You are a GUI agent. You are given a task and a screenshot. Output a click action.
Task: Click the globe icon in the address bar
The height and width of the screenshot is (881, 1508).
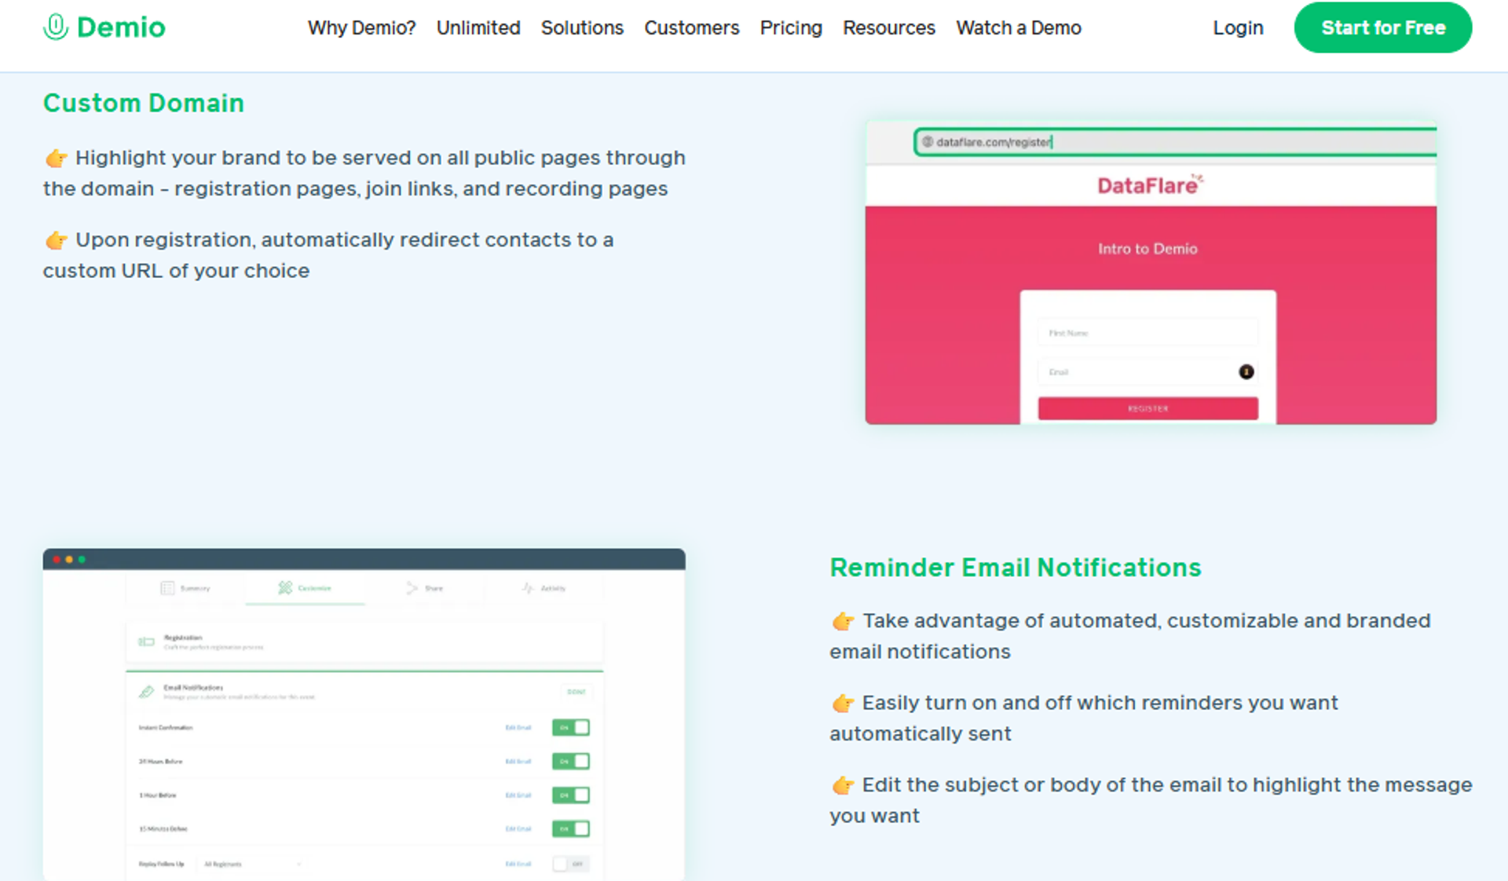(x=928, y=142)
